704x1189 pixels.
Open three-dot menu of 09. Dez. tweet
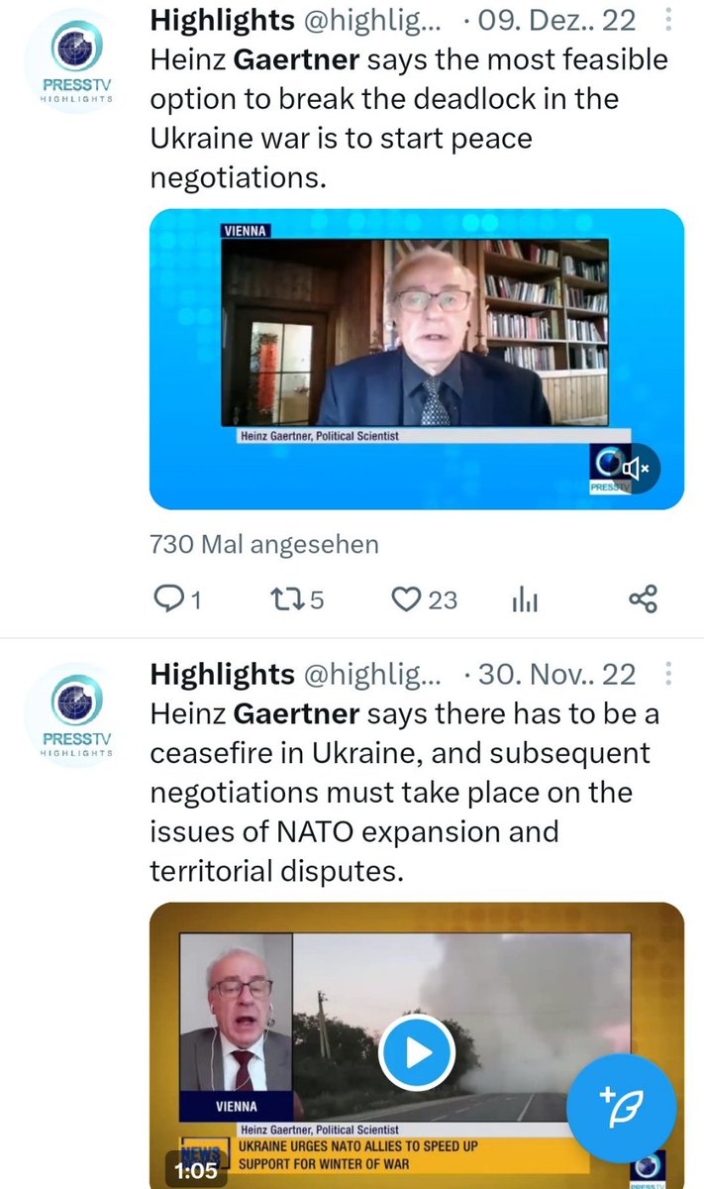[670, 20]
